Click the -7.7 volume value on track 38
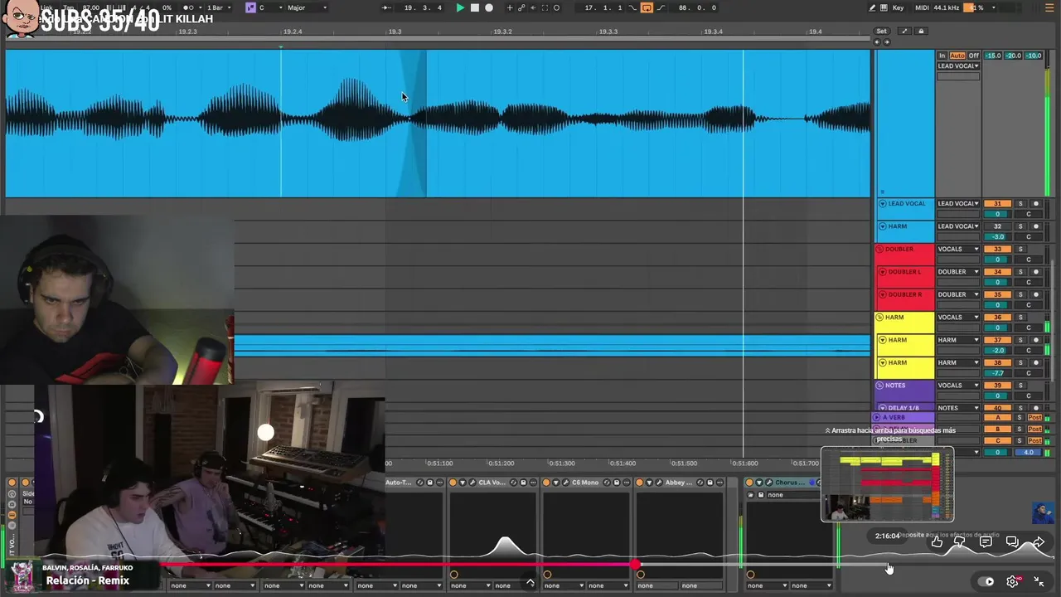Image resolution: width=1061 pixels, height=597 pixels. pyautogui.click(x=998, y=373)
